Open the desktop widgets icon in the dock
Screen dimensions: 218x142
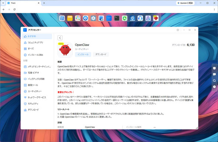tap(62, 18)
